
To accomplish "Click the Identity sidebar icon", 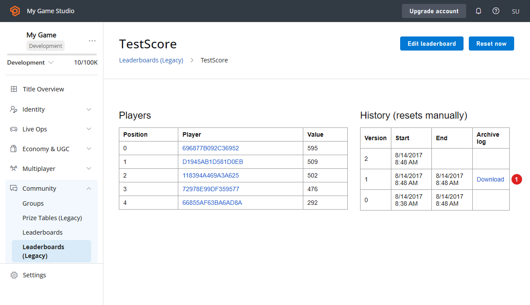I will 14,109.
